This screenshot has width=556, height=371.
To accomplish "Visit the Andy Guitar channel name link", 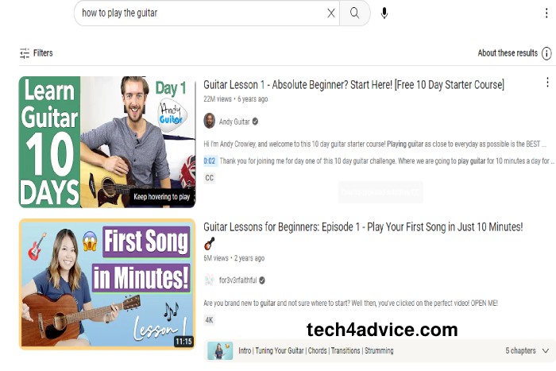I will point(234,122).
